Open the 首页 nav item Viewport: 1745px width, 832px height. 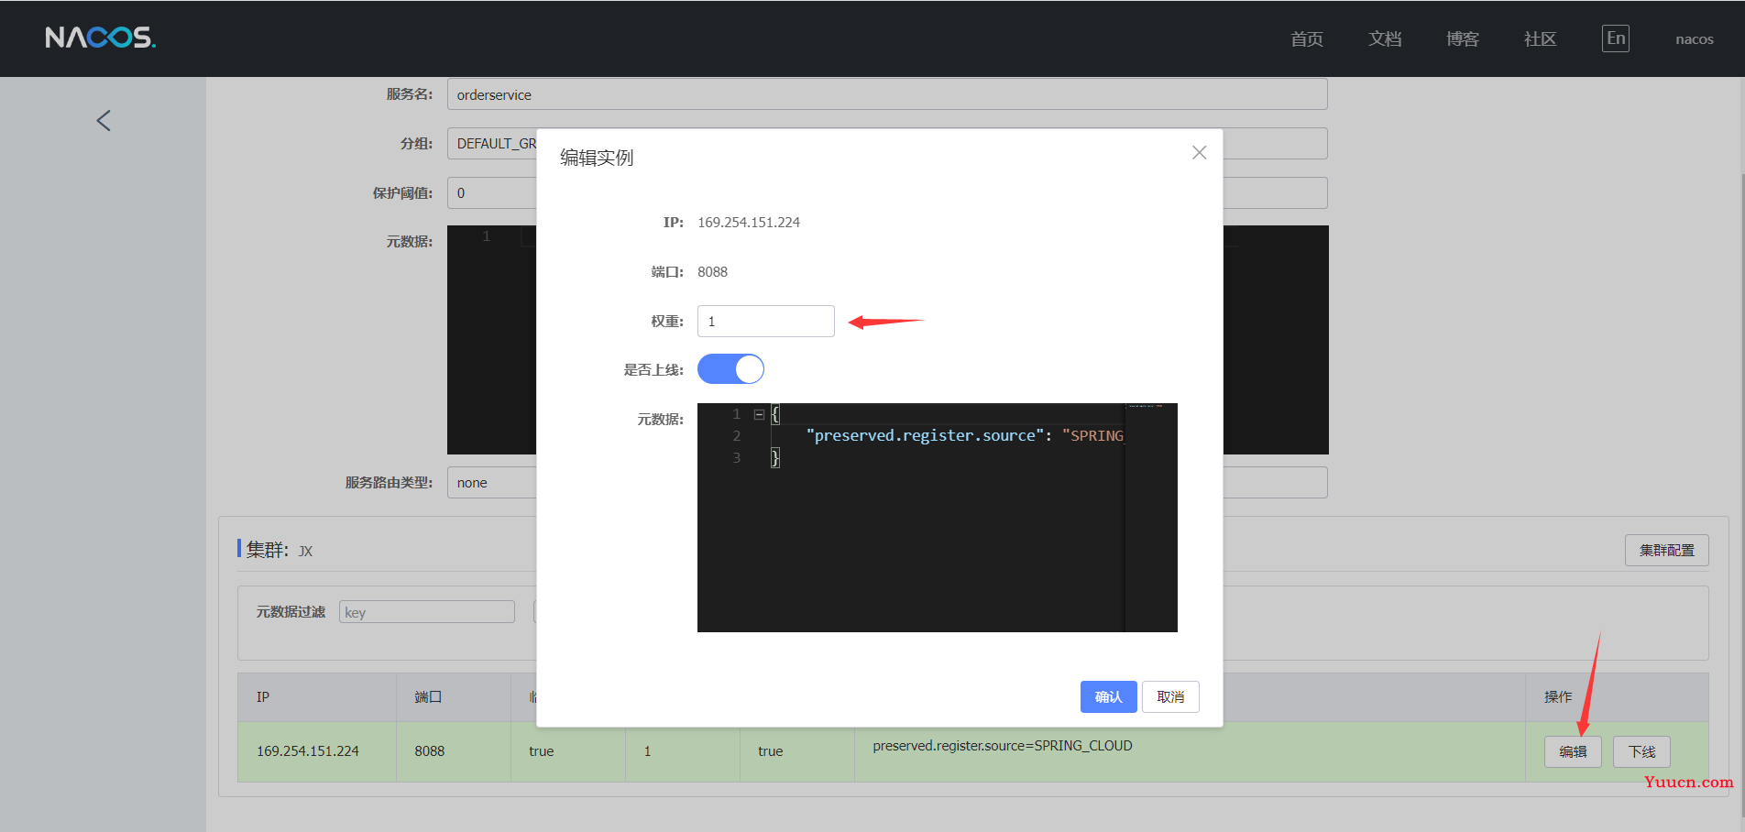1307,38
